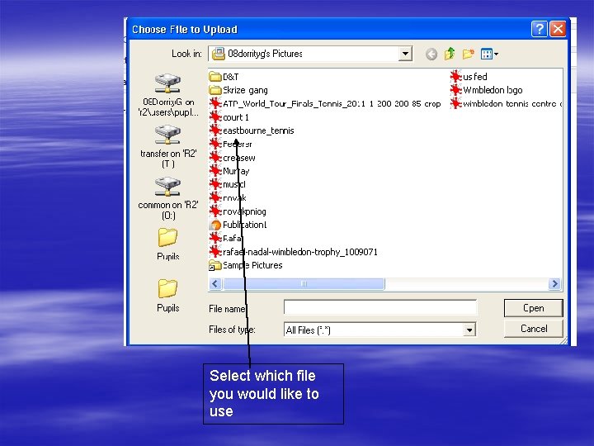Select the novak image file
The width and height of the screenshot is (594, 446).
pyautogui.click(x=228, y=198)
